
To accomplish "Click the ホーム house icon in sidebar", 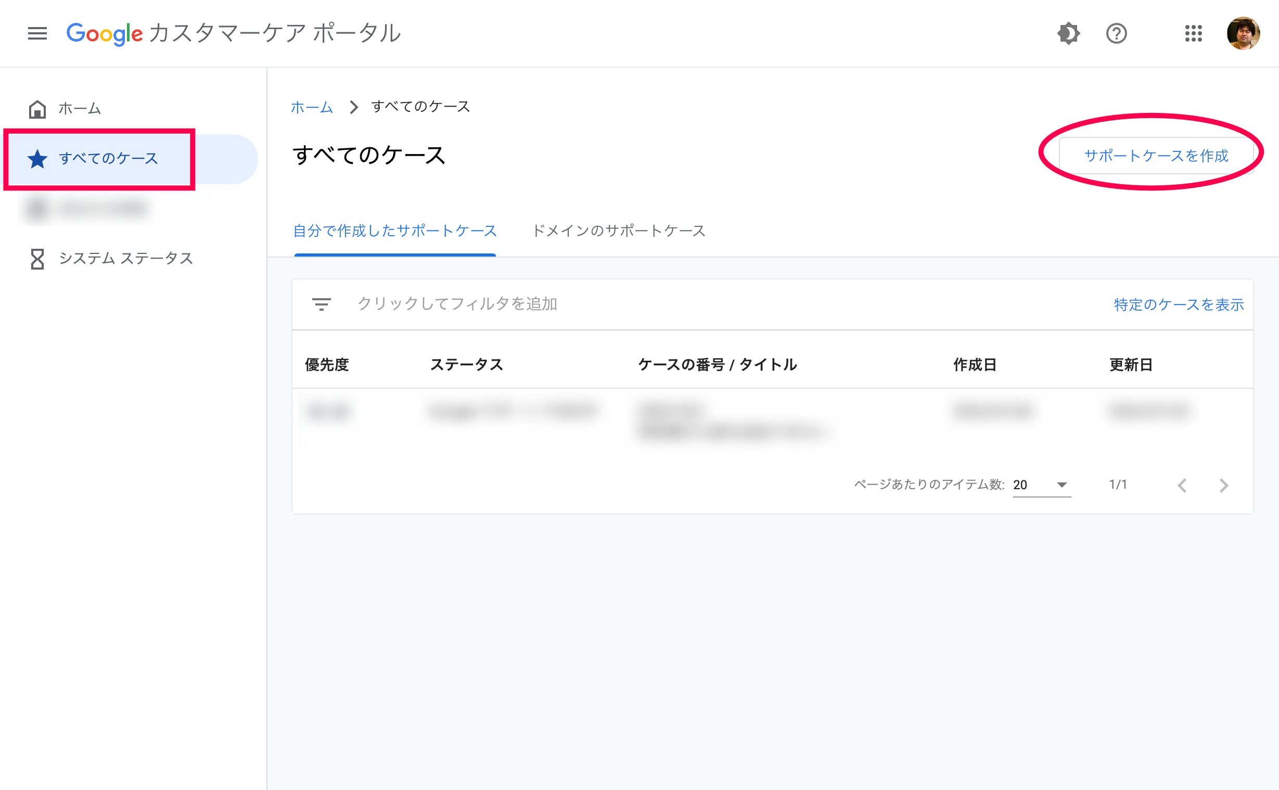I will (x=37, y=109).
